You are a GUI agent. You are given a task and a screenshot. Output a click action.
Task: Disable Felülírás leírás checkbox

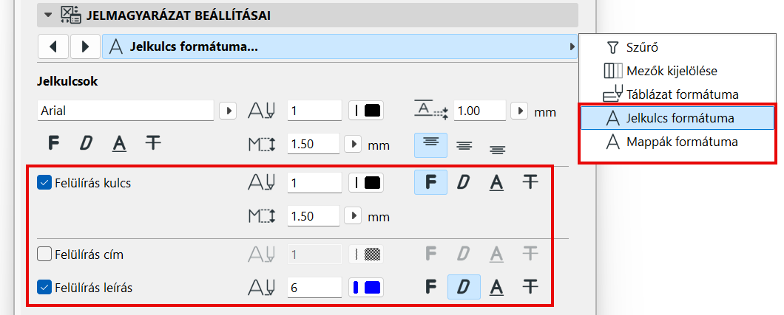point(44,286)
